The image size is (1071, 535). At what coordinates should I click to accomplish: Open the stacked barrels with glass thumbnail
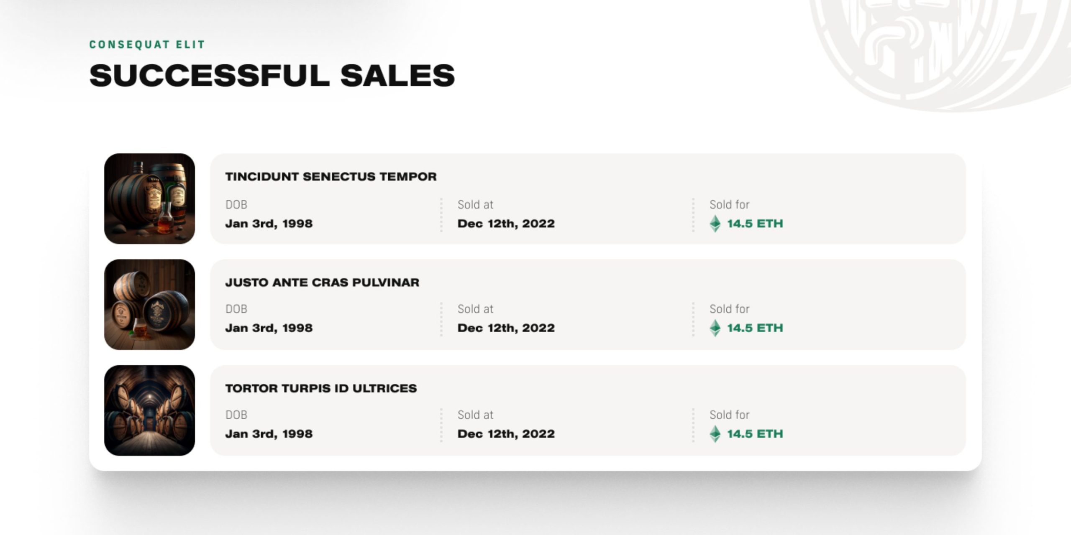[149, 304]
